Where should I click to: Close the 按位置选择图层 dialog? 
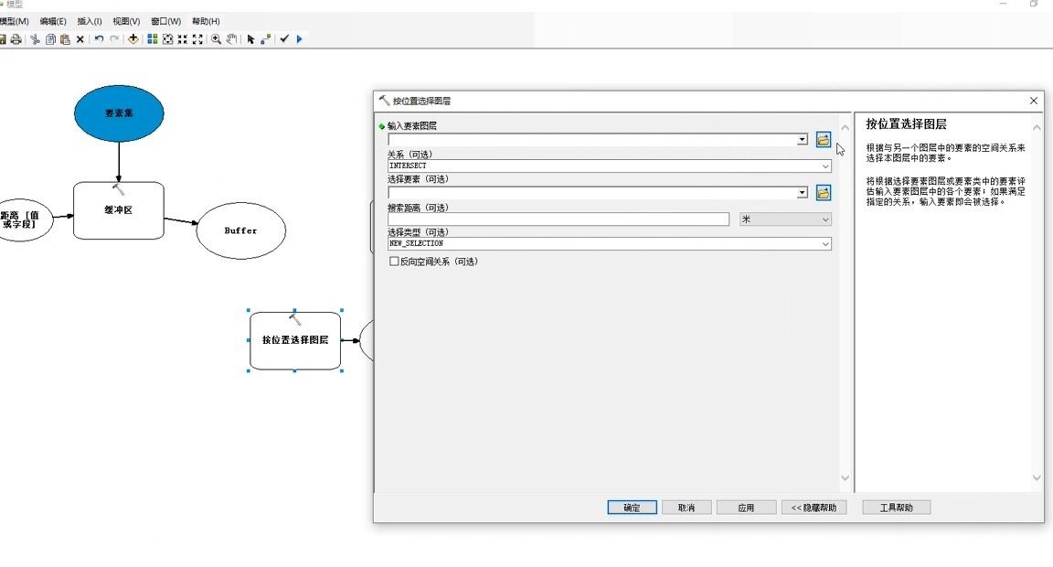(1034, 101)
